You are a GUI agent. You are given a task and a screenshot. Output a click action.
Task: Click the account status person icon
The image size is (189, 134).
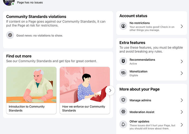123,26
